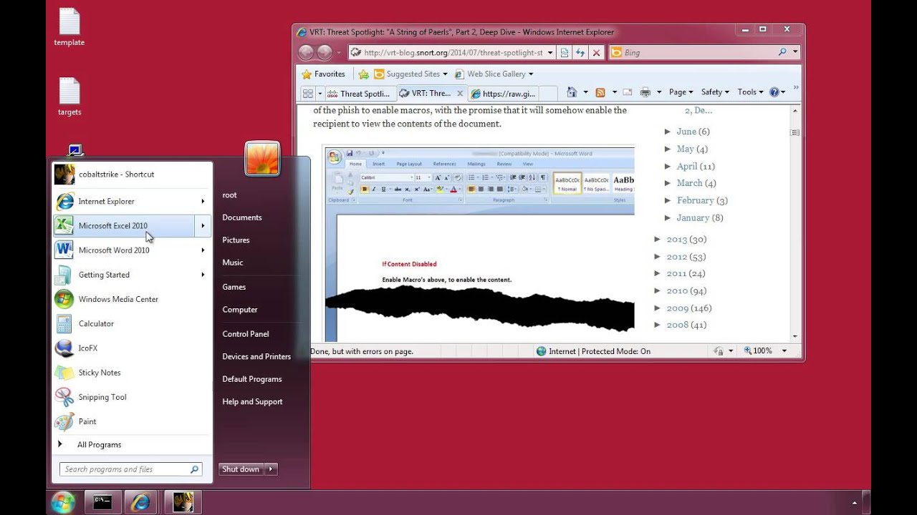Open the May (4) archive link
917x515 pixels.
(x=686, y=149)
